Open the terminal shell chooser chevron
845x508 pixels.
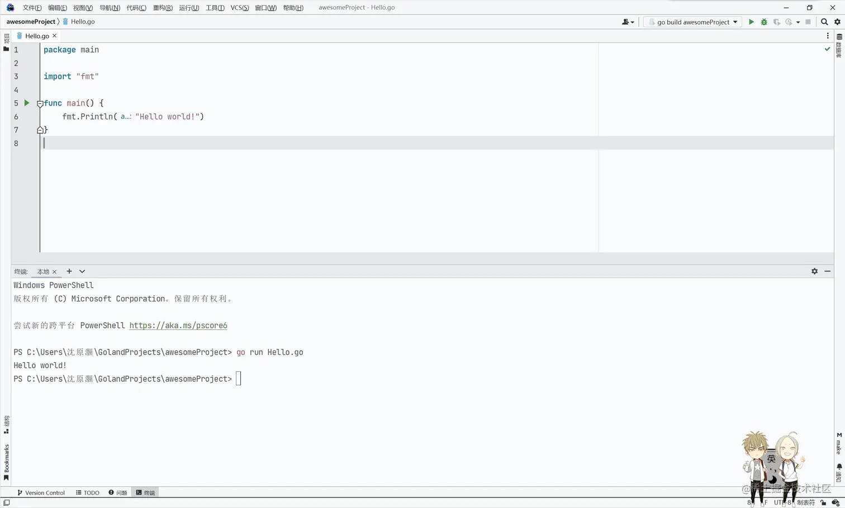tap(82, 271)
